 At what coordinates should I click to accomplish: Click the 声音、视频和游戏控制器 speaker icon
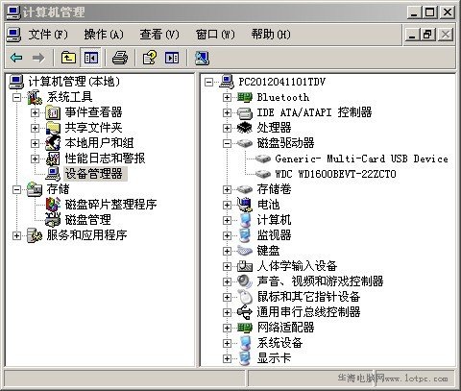pyautogui.click(x=245, y=281)
